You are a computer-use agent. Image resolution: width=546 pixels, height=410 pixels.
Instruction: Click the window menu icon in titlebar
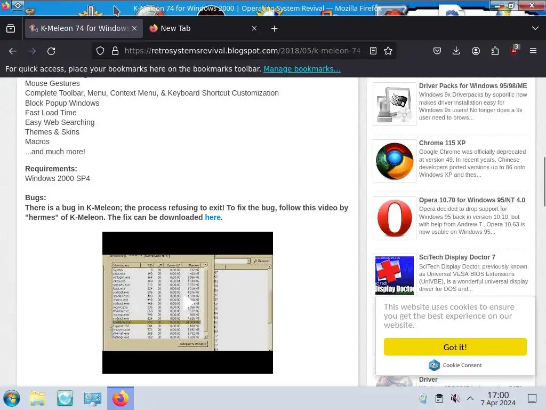pos(18,5)
